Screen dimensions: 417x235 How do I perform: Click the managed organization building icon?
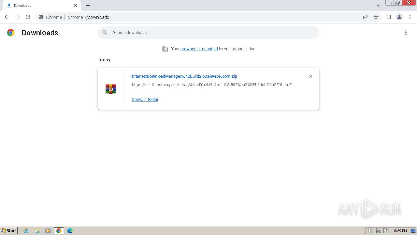tap(165, 49)
